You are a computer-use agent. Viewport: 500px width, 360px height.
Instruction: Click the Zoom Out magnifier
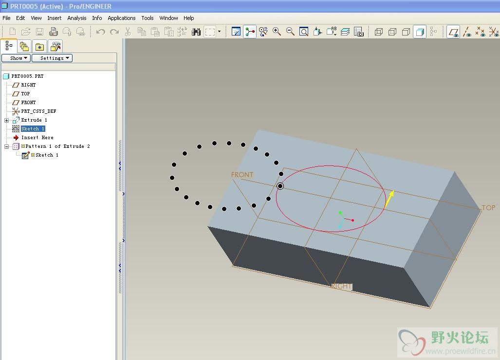[x=290, y=32]
